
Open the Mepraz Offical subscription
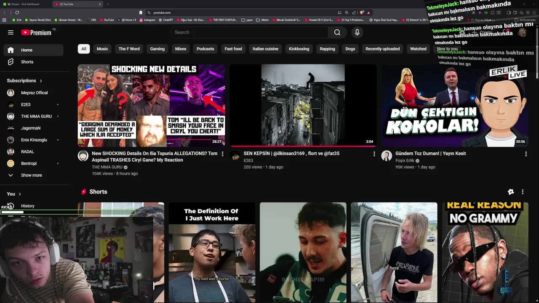[x=34, y=93]
